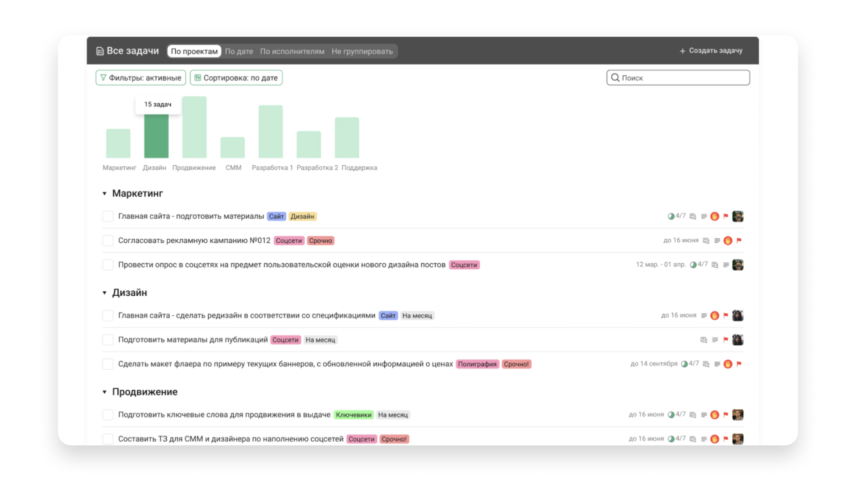
Task: Open the 'Фильтры: активные' filter dropdown
Action: click(141, 77)
